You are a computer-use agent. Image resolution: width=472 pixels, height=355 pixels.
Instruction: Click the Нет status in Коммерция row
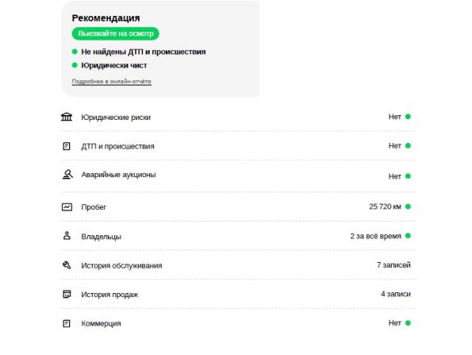pos(394,323)
